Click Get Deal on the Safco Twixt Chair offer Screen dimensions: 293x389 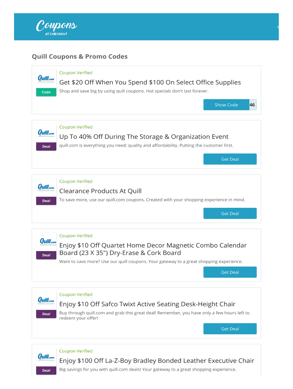click(230, 329)
